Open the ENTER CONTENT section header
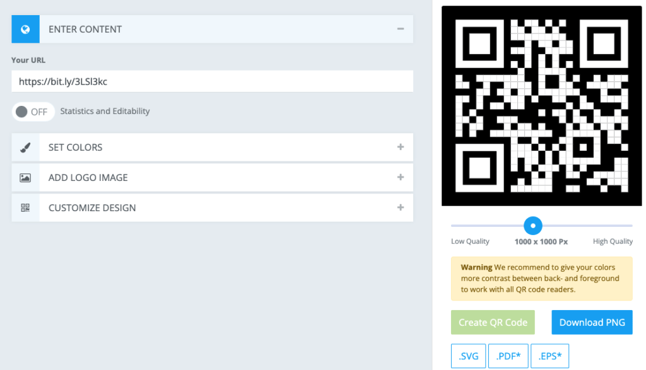This screenshot has height=370, width=646. pyautogui.click(x=212, y=29)
